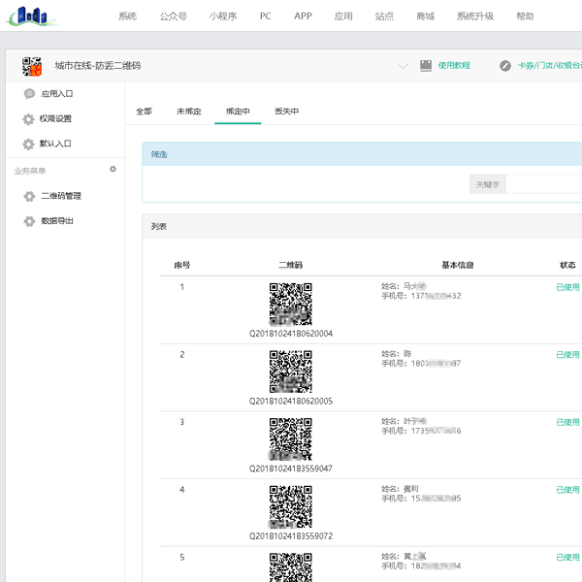
Task: Click the 应用入口 chat bubble icon
Action: [29, 94]
